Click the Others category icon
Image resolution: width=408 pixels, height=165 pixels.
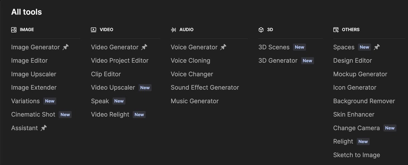[x=336, y=30]
